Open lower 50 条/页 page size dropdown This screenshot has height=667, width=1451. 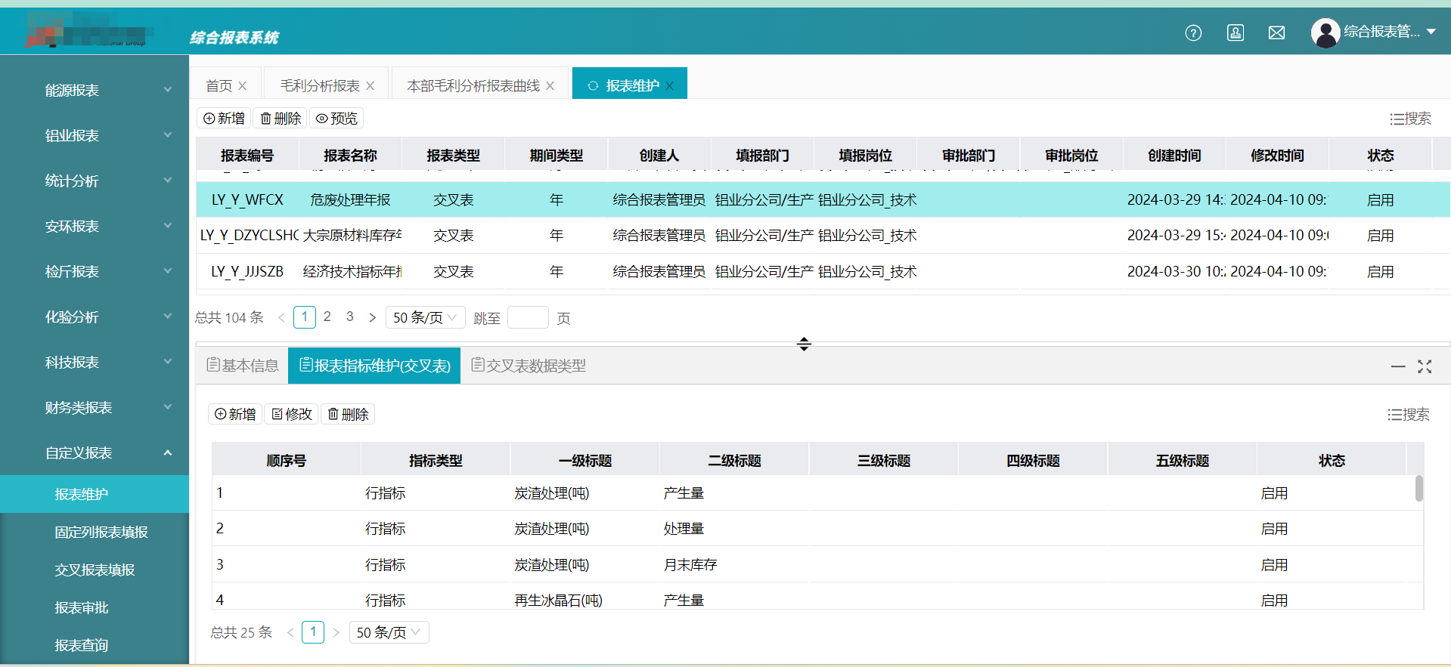(389, 632)
